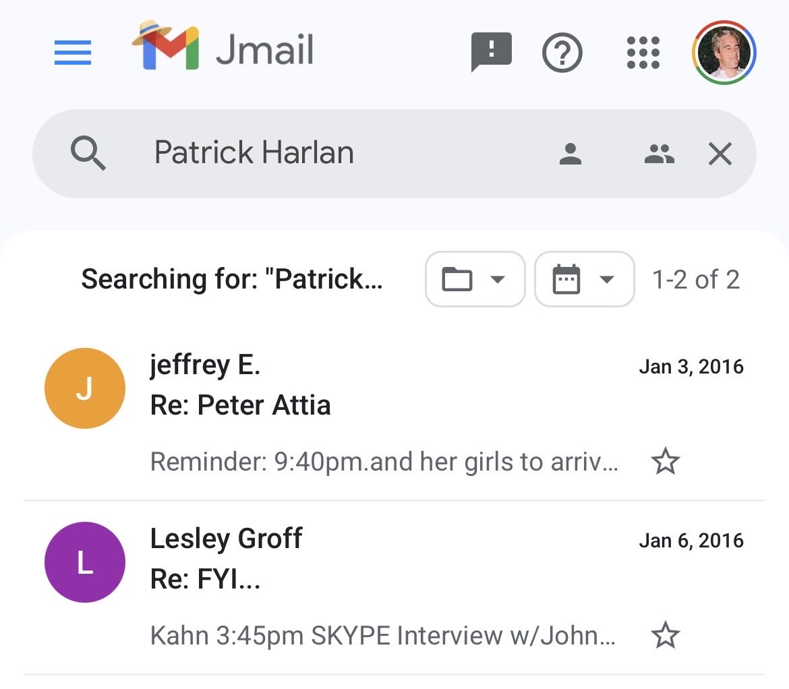Filter search by group people icon
This screenshot has width=789, height=689.
coord(659,154)
